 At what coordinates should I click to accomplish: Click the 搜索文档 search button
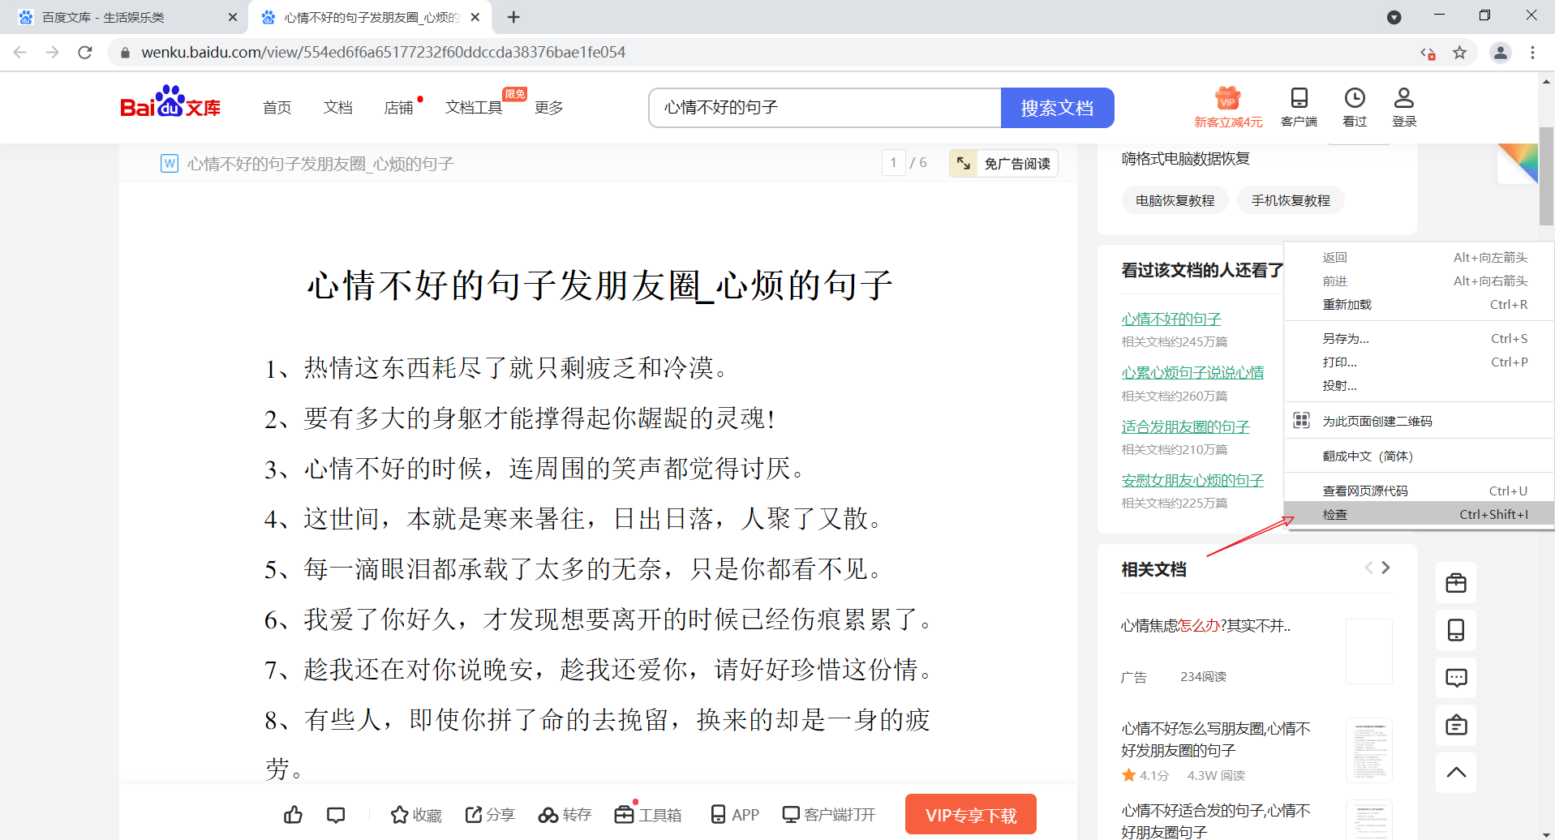click(x=1057, y=107)
